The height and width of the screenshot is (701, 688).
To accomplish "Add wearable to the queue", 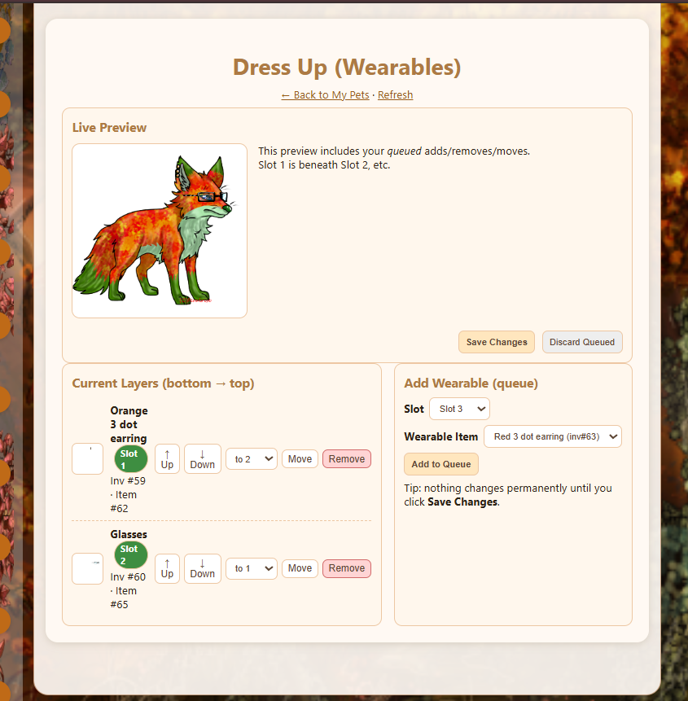I will point(440,464).
